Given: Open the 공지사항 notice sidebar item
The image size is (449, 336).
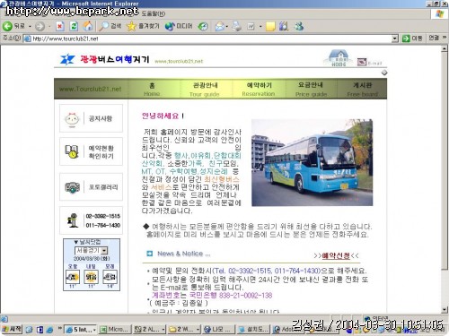Looking at the screenshot, I should click(x=91, y=118).
